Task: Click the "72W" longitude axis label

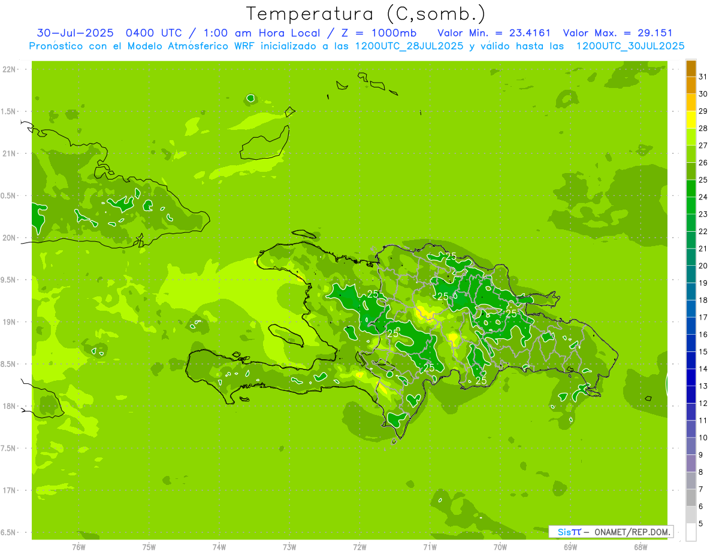Action: click(x=359, y=547)
